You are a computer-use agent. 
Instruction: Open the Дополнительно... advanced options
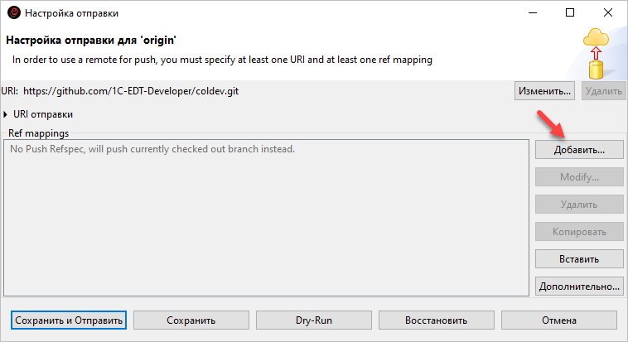pos(579,287)
